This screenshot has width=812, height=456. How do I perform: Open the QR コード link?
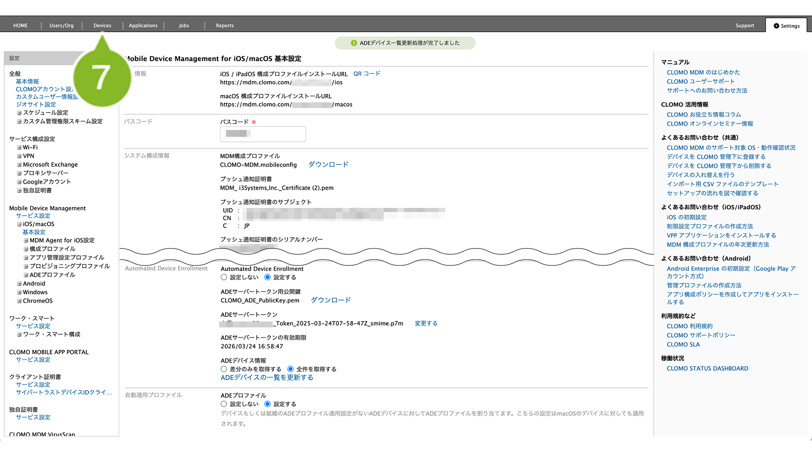point(367,74)
